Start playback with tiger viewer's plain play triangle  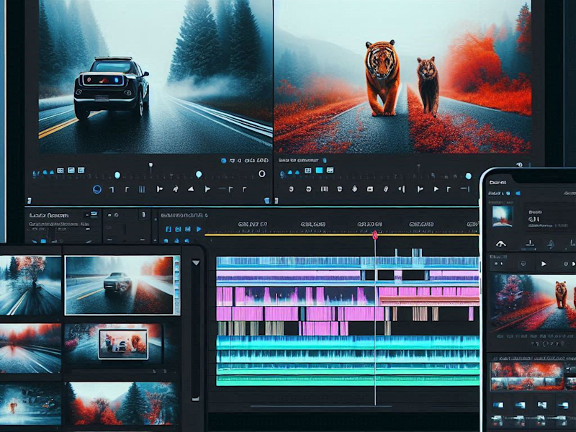point(436,189)
